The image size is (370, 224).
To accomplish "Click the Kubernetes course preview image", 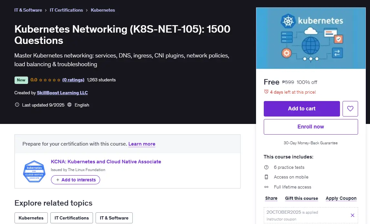I will [311, 38].
